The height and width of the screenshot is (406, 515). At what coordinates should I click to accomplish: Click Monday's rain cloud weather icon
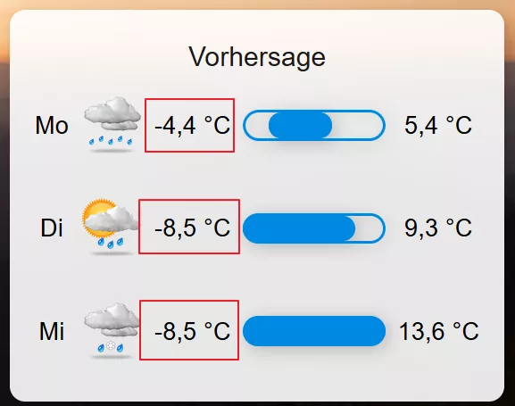tap(112, 125)
